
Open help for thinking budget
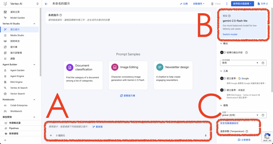[x=263, y=63]
